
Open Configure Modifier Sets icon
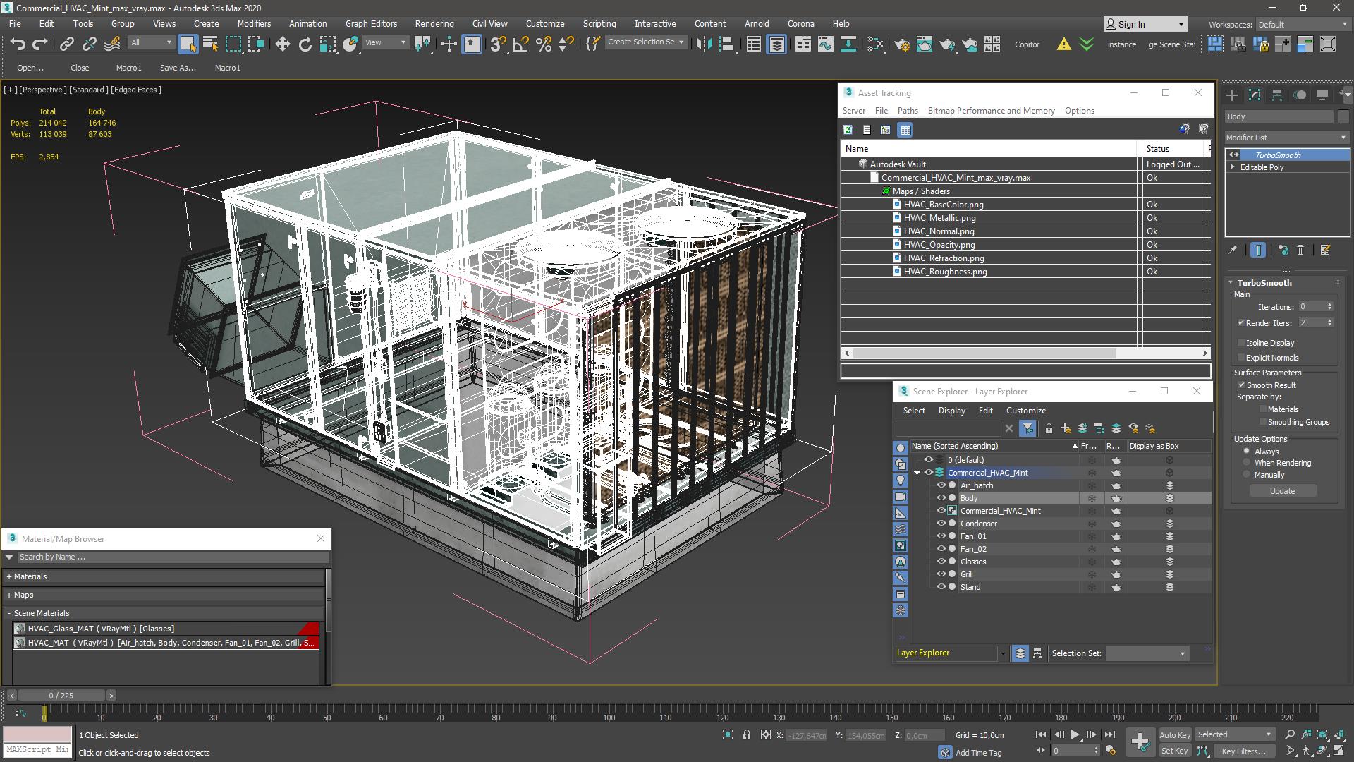[x=1326, y=250]
